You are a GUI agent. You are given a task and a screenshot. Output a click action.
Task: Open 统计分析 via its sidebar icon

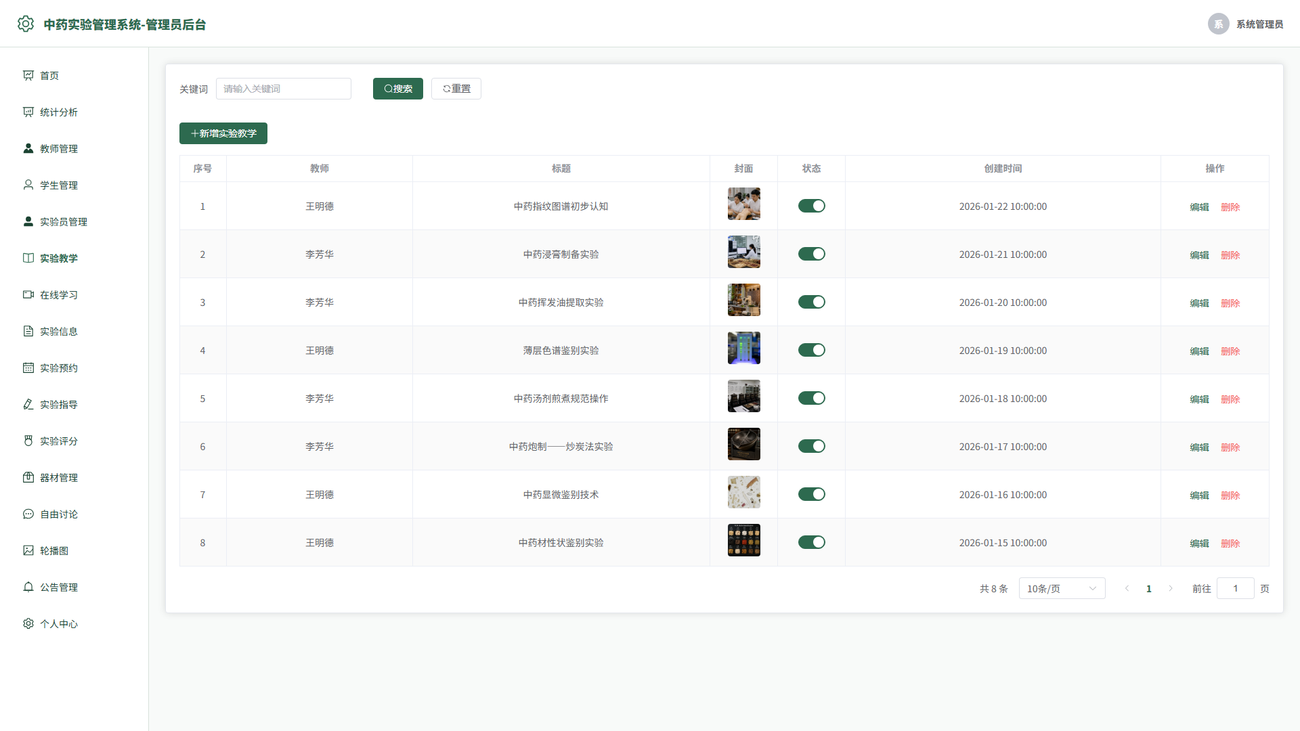28,112
